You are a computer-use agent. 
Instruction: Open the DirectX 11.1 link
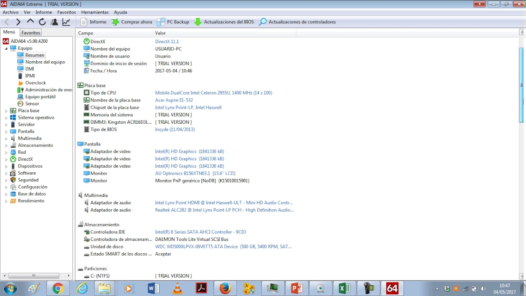click(167, 42)
